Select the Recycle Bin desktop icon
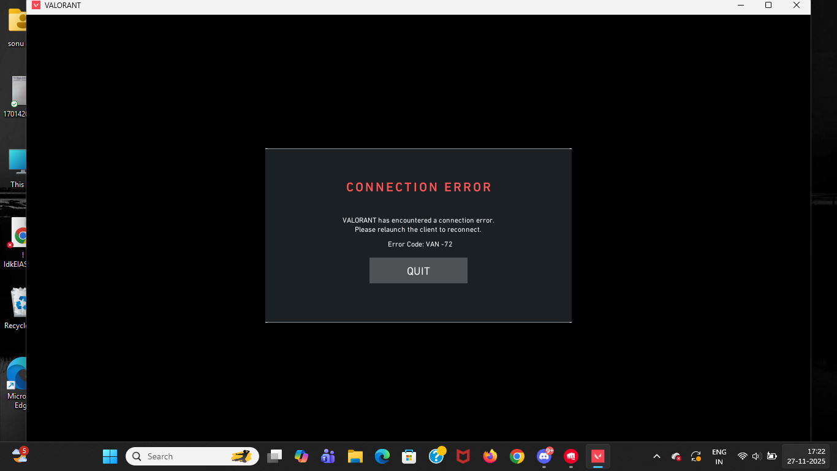837x471 pixels. point(16,308)
